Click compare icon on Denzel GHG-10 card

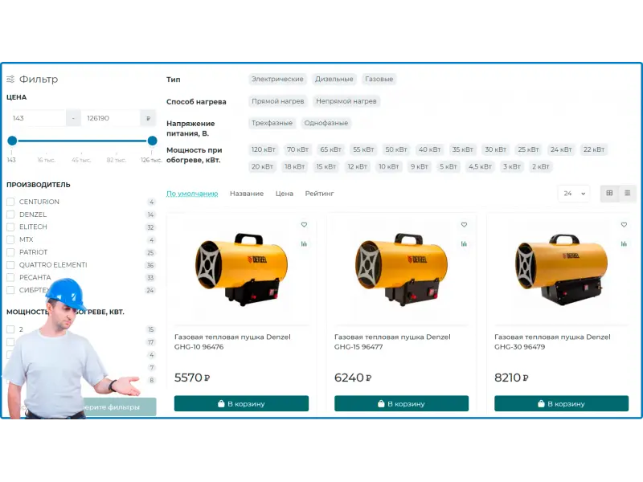pyautogui.click(x=304, y=243)
